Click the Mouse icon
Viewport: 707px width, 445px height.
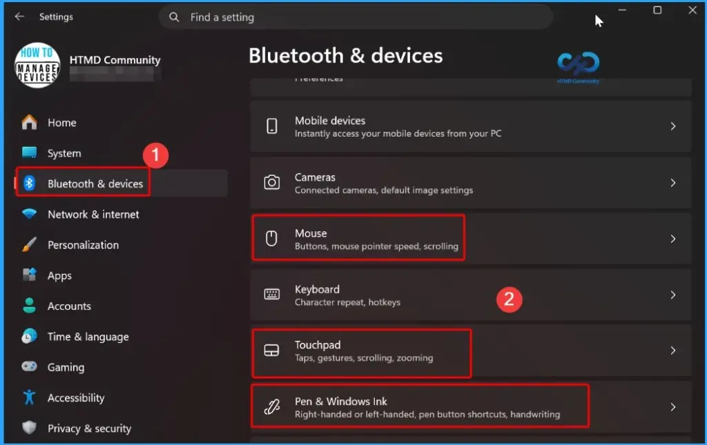point(271,238)
